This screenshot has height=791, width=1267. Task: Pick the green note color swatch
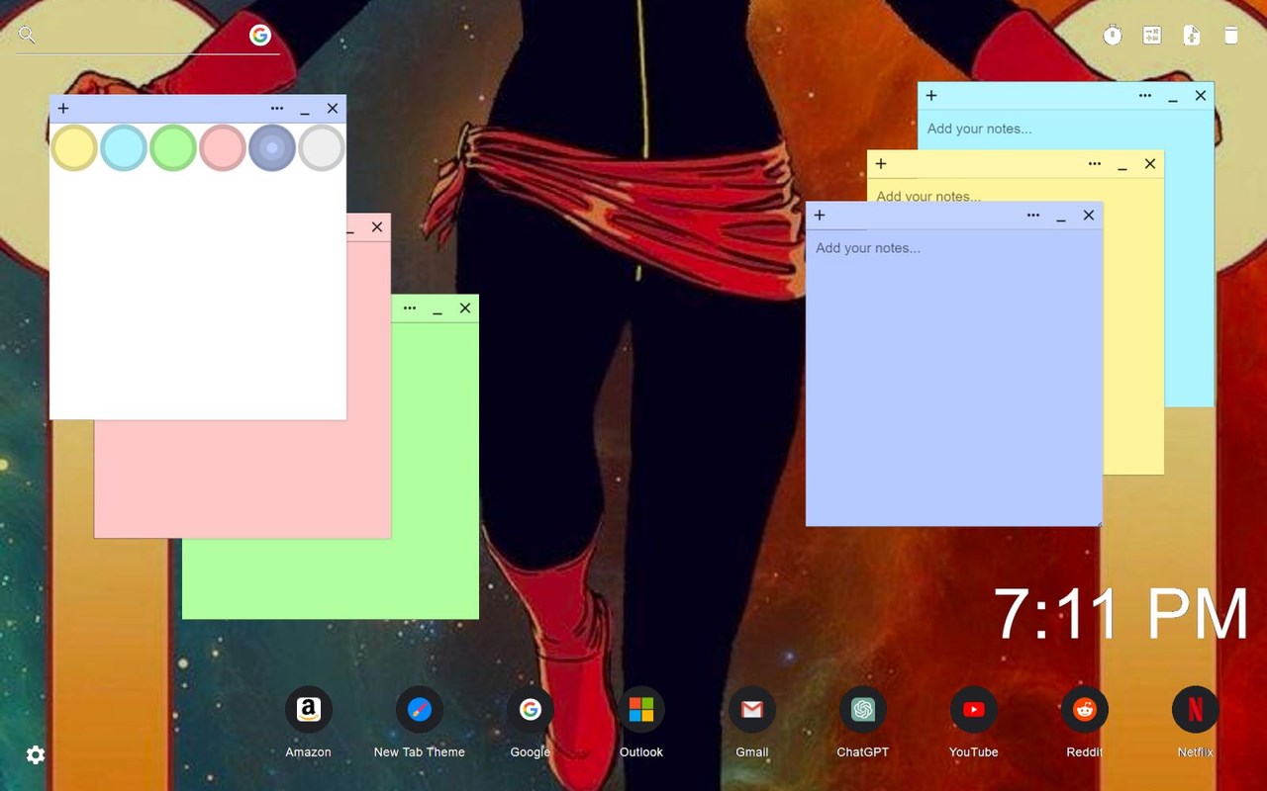[x=173, y=148]
